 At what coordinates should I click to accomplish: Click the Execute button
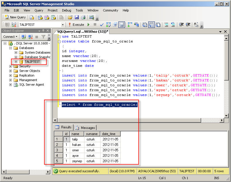coord(76,25)
